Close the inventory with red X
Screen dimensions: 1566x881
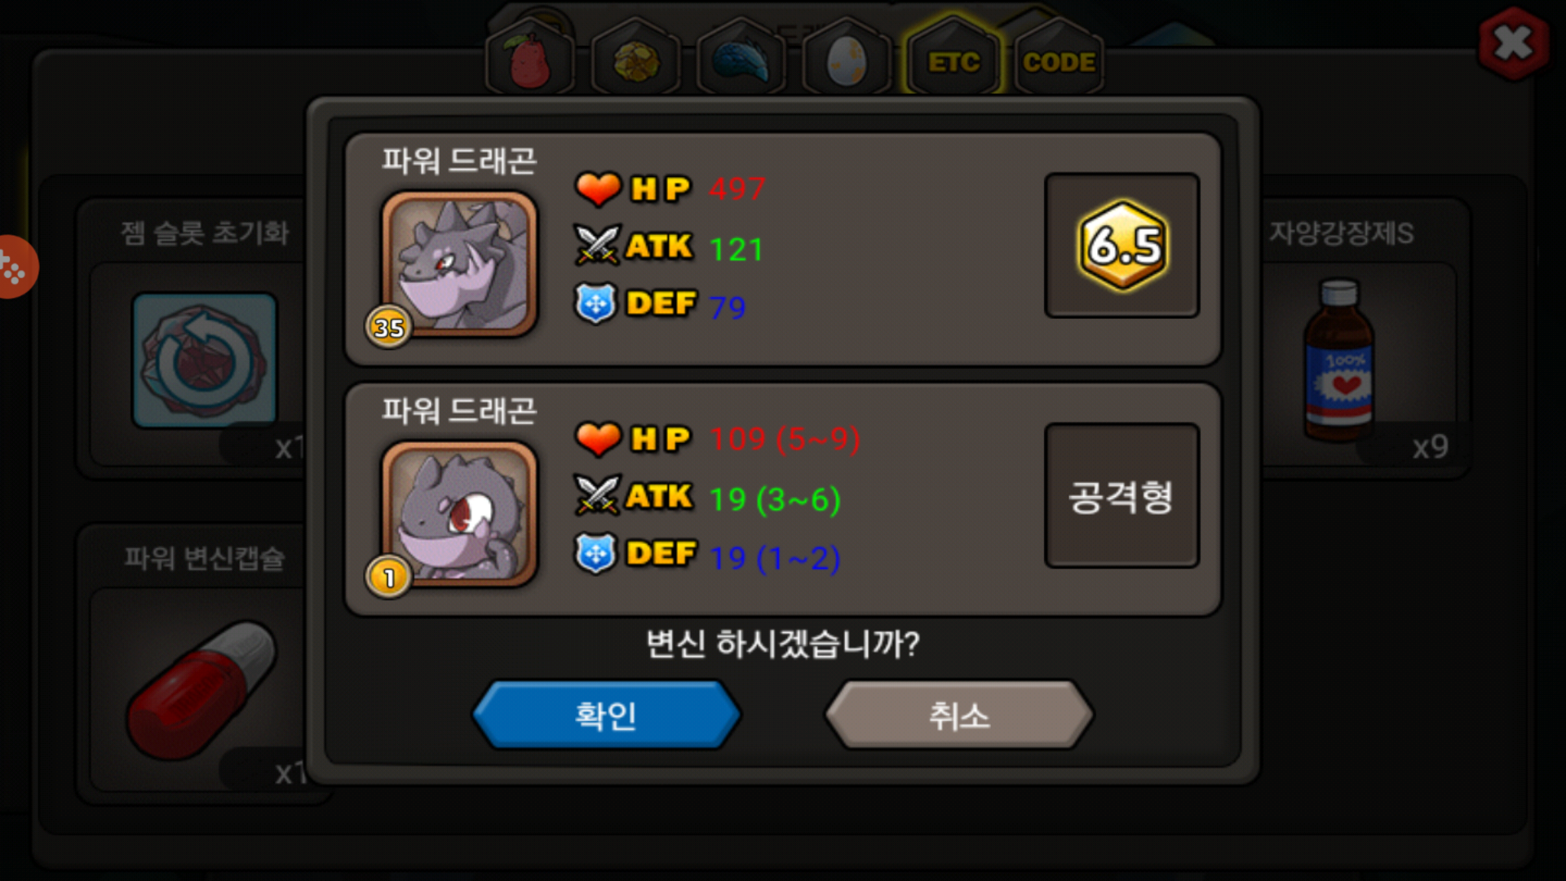click(1513, 43)
